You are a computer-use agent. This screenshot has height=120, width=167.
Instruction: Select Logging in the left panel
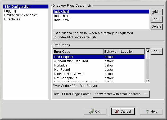(x=10, y=11)
